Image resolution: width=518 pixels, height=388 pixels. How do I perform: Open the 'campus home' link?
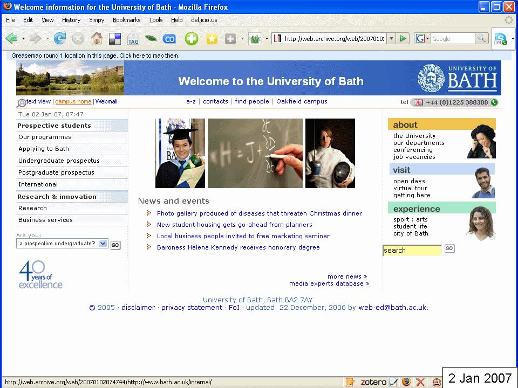tap(73, 102)
